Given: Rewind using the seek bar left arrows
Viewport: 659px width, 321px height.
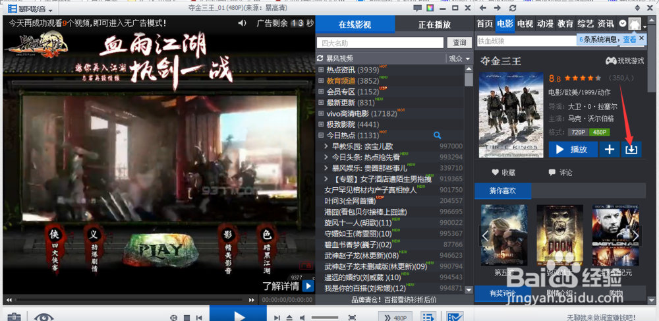Looking at the screenshot, I should click(x=9, y=300).
